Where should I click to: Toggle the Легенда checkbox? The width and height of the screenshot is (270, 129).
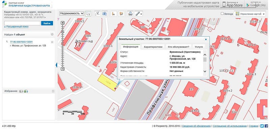[x=222, y=13]
